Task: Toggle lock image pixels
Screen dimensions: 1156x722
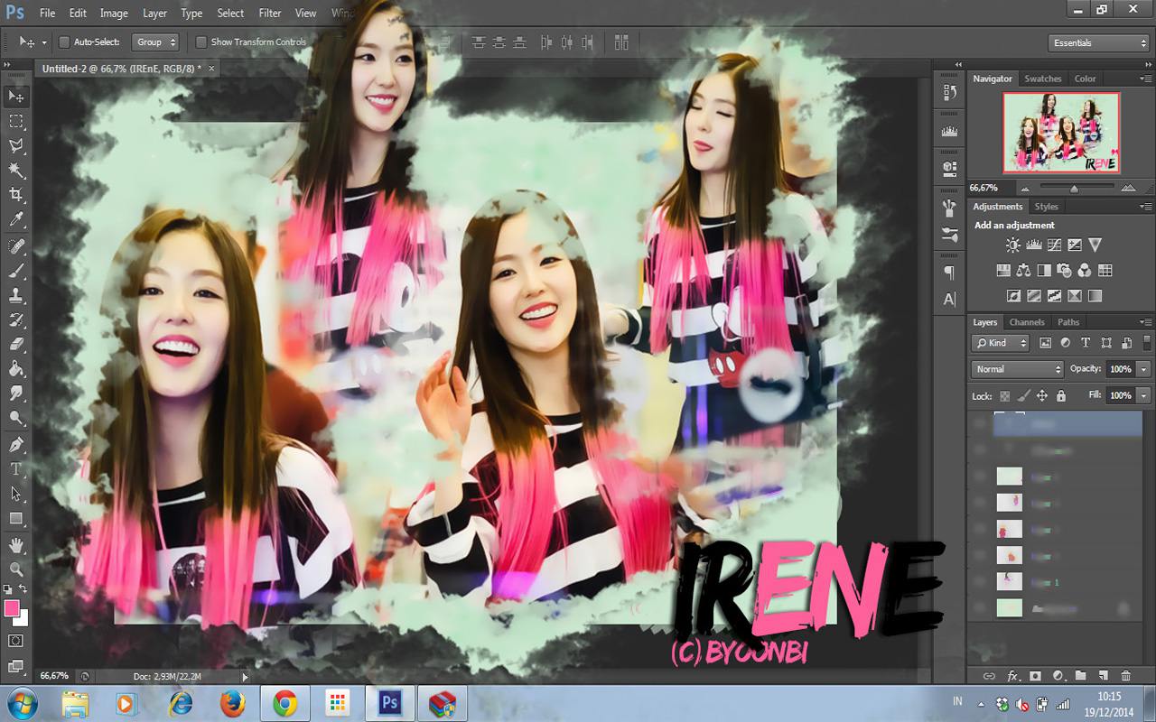Action: pos(1023,395)
